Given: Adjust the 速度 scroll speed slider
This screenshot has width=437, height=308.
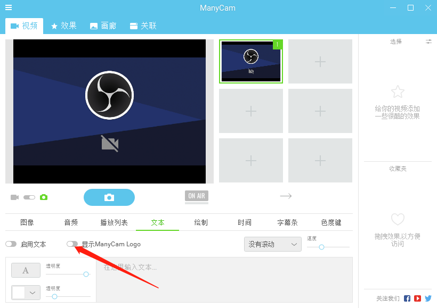Looking at the screenshot, I should [321, 247].
